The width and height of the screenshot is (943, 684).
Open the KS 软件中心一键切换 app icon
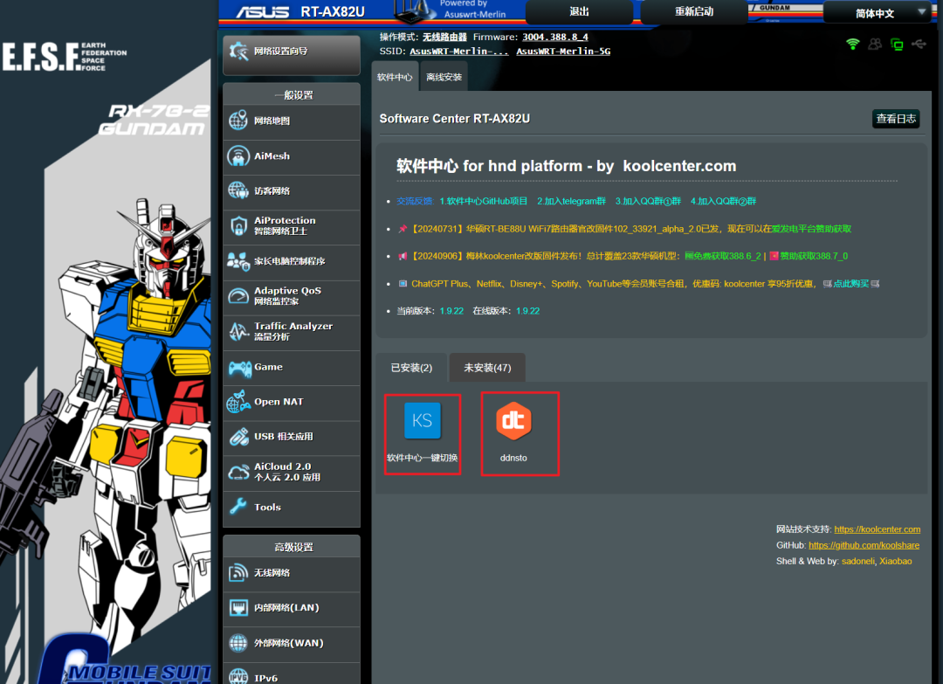(423, 420)
